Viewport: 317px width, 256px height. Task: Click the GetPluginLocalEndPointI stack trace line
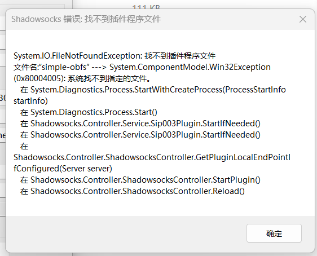152,157
